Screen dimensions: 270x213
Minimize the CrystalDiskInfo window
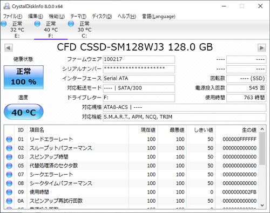pyautogui.click(x=224, y=6)
